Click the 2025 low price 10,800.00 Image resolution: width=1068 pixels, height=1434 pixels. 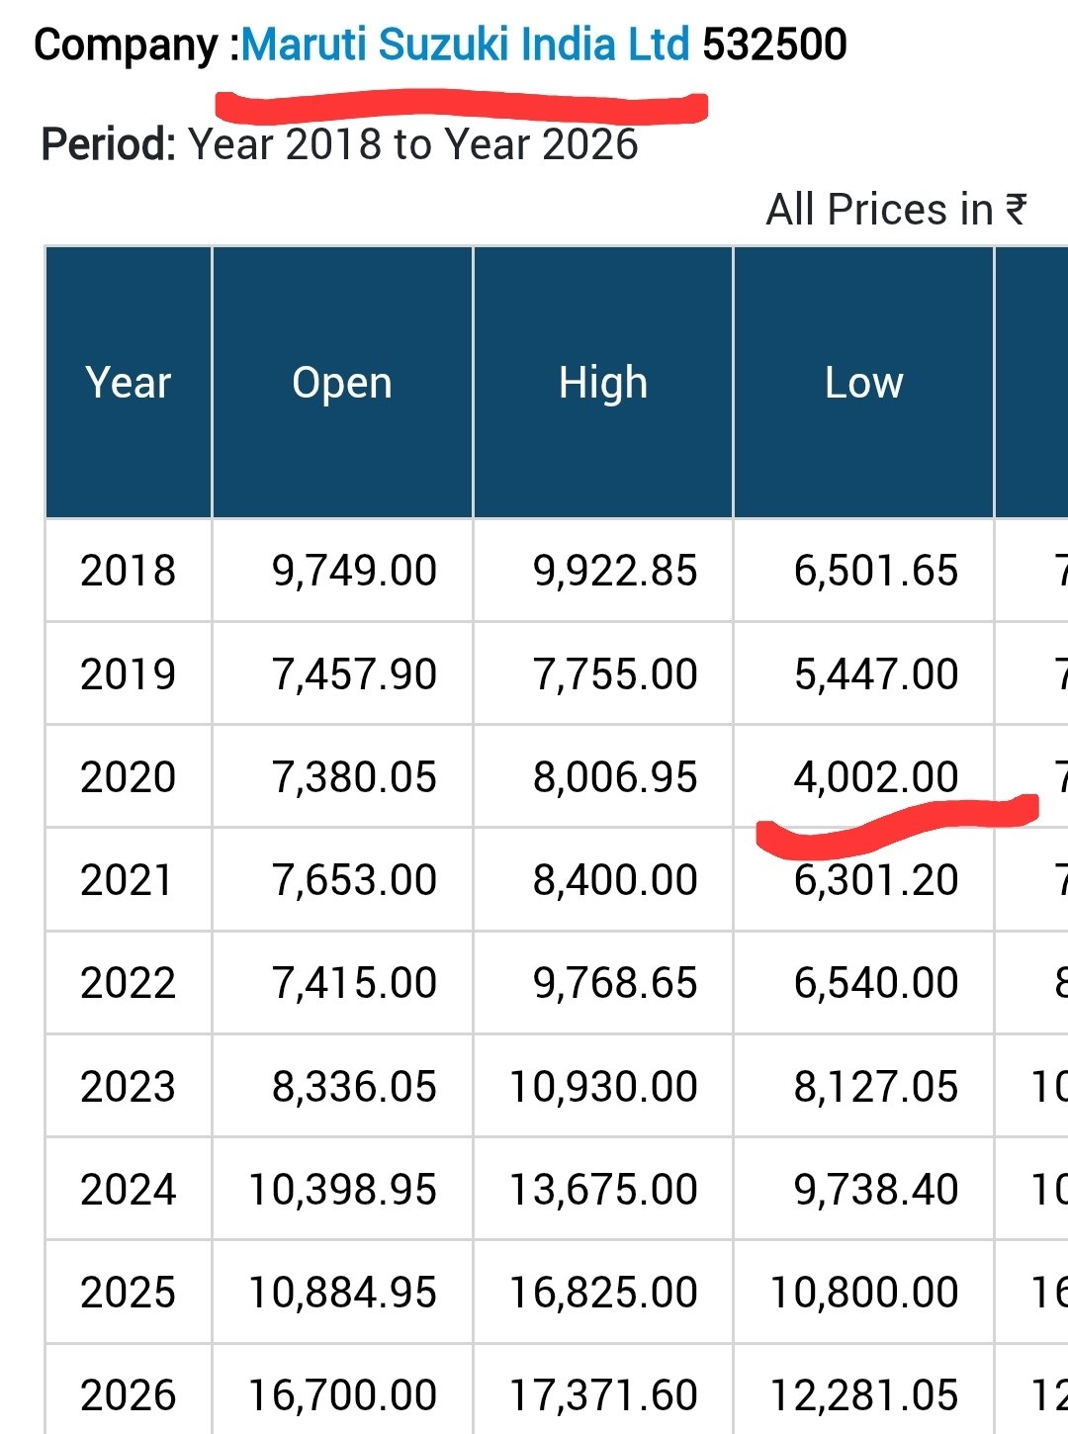(x=864, y=1293)
